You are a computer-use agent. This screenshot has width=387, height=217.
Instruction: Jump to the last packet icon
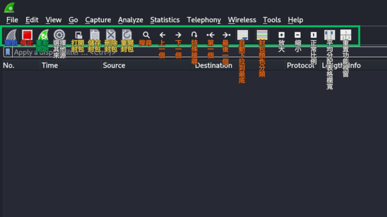click(x=226, y=35)
